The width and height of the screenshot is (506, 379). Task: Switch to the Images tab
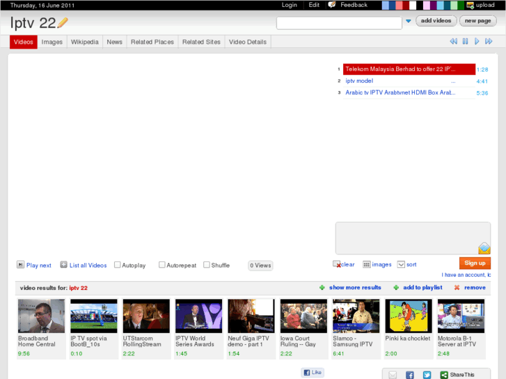point(52,42)
